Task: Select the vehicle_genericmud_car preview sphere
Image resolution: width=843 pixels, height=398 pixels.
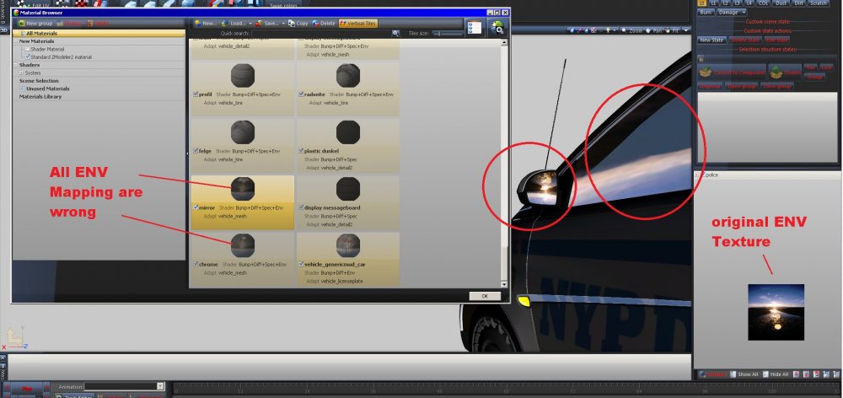Action: pyautogui.click(x=348, y=245)
